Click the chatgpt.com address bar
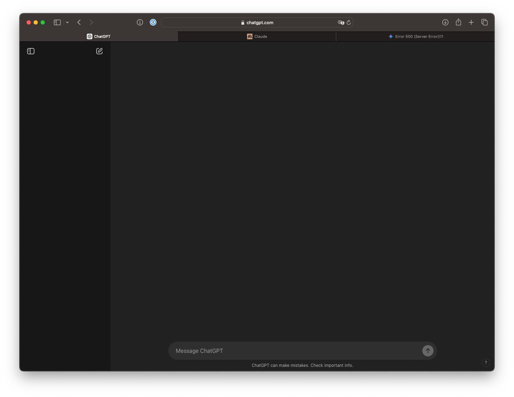The width and height of the screenshot is (514, 397). [x=257, y=22]
